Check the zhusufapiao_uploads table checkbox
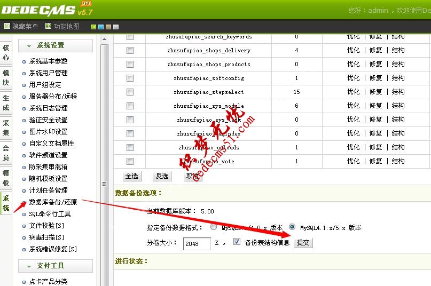This screenshot has height=286, width=431. coord(130,147)
